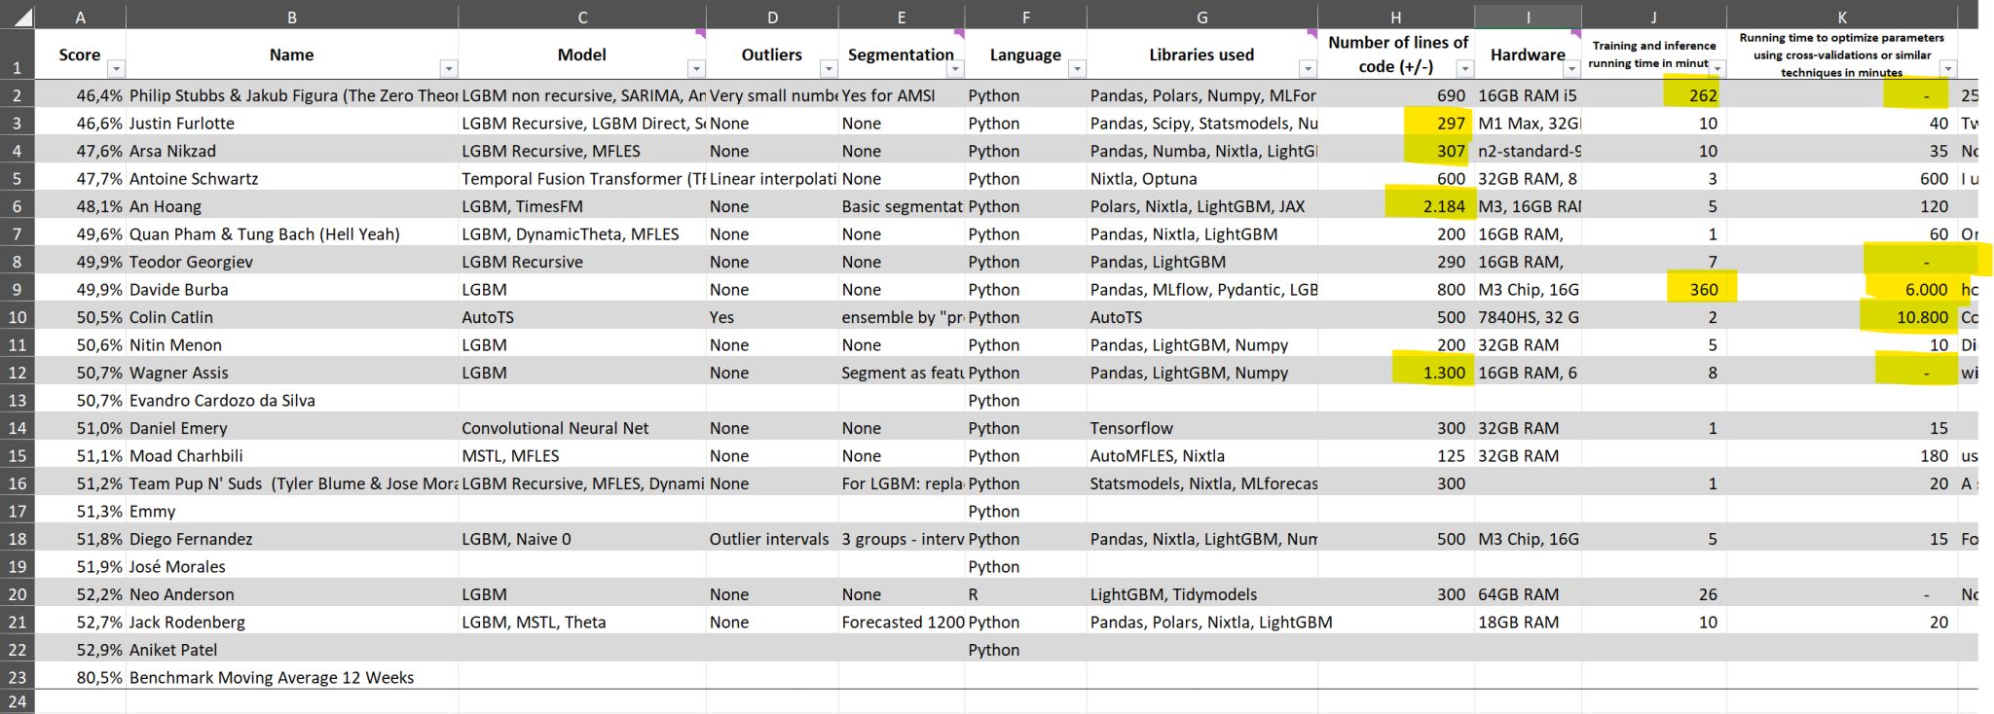The height and width of the screenshot is (714, 1994).
Task: Select the row 9 header
Action: pos(17,289)
